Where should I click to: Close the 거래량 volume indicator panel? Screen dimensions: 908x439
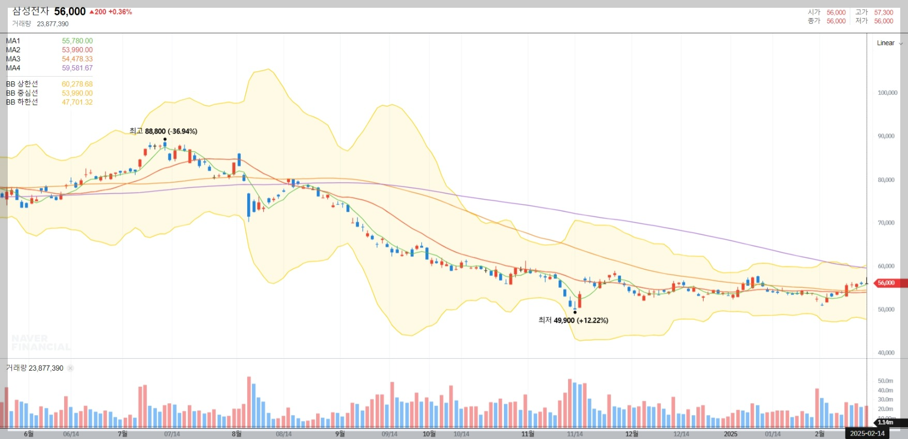[70, 368]
